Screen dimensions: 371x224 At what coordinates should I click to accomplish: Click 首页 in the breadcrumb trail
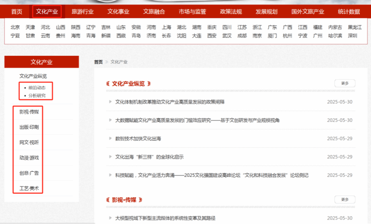point(98,62)
